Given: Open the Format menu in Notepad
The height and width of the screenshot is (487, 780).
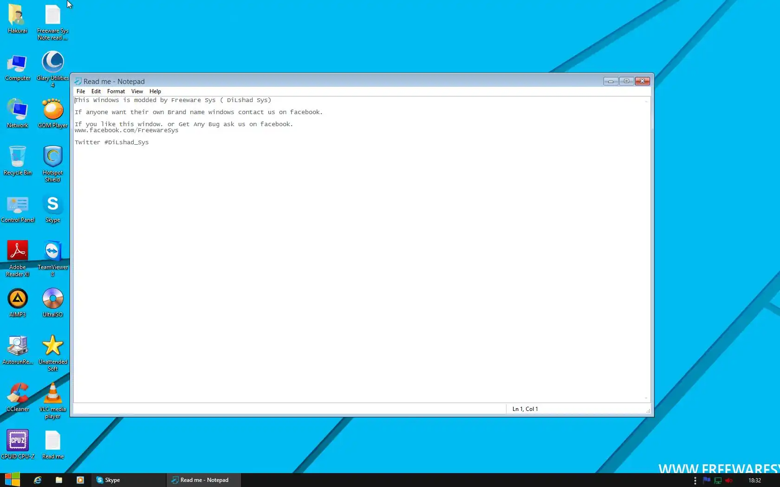Looking at the screenshot, I should [116, 91].
